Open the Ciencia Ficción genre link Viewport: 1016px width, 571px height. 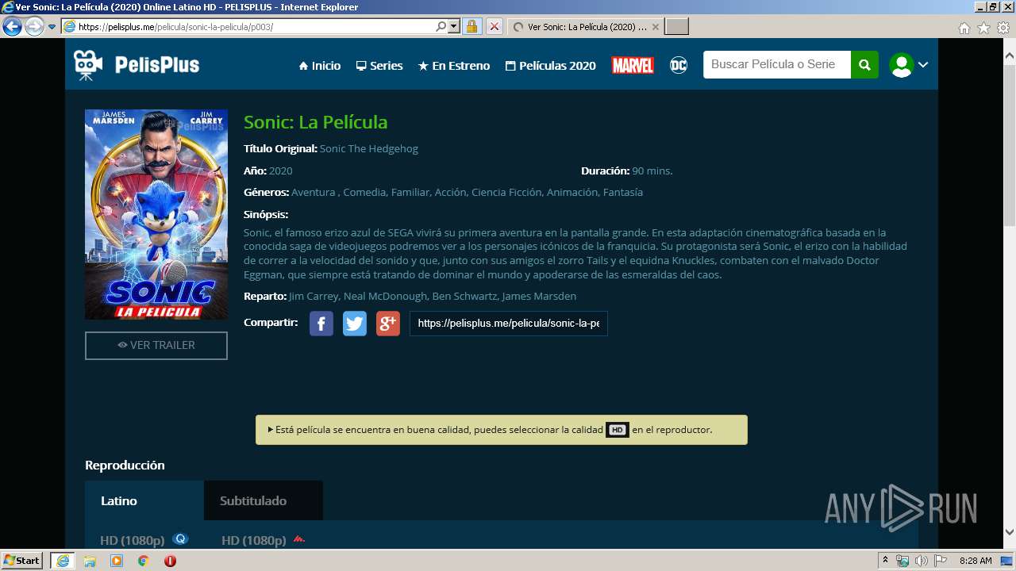(x=506, y=192)
